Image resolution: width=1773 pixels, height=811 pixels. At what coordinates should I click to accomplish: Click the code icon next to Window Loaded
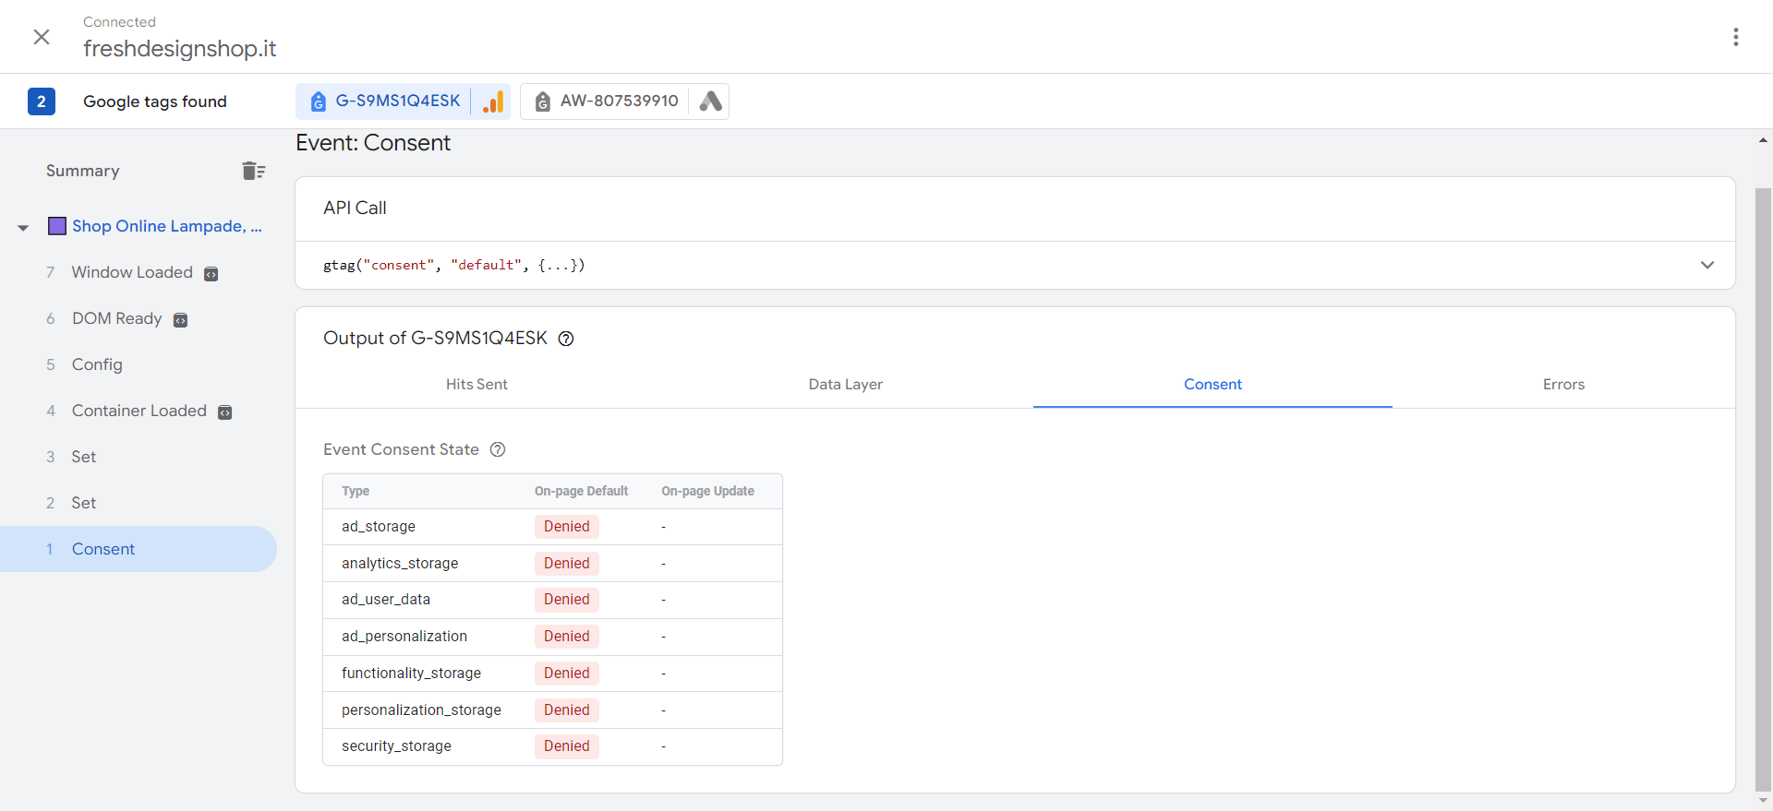[x=211, y=274]
